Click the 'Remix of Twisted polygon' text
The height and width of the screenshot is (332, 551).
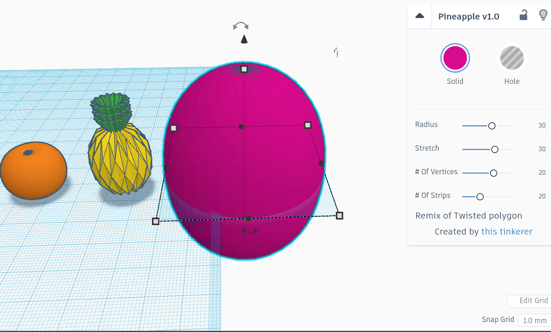tap(468, 216)
